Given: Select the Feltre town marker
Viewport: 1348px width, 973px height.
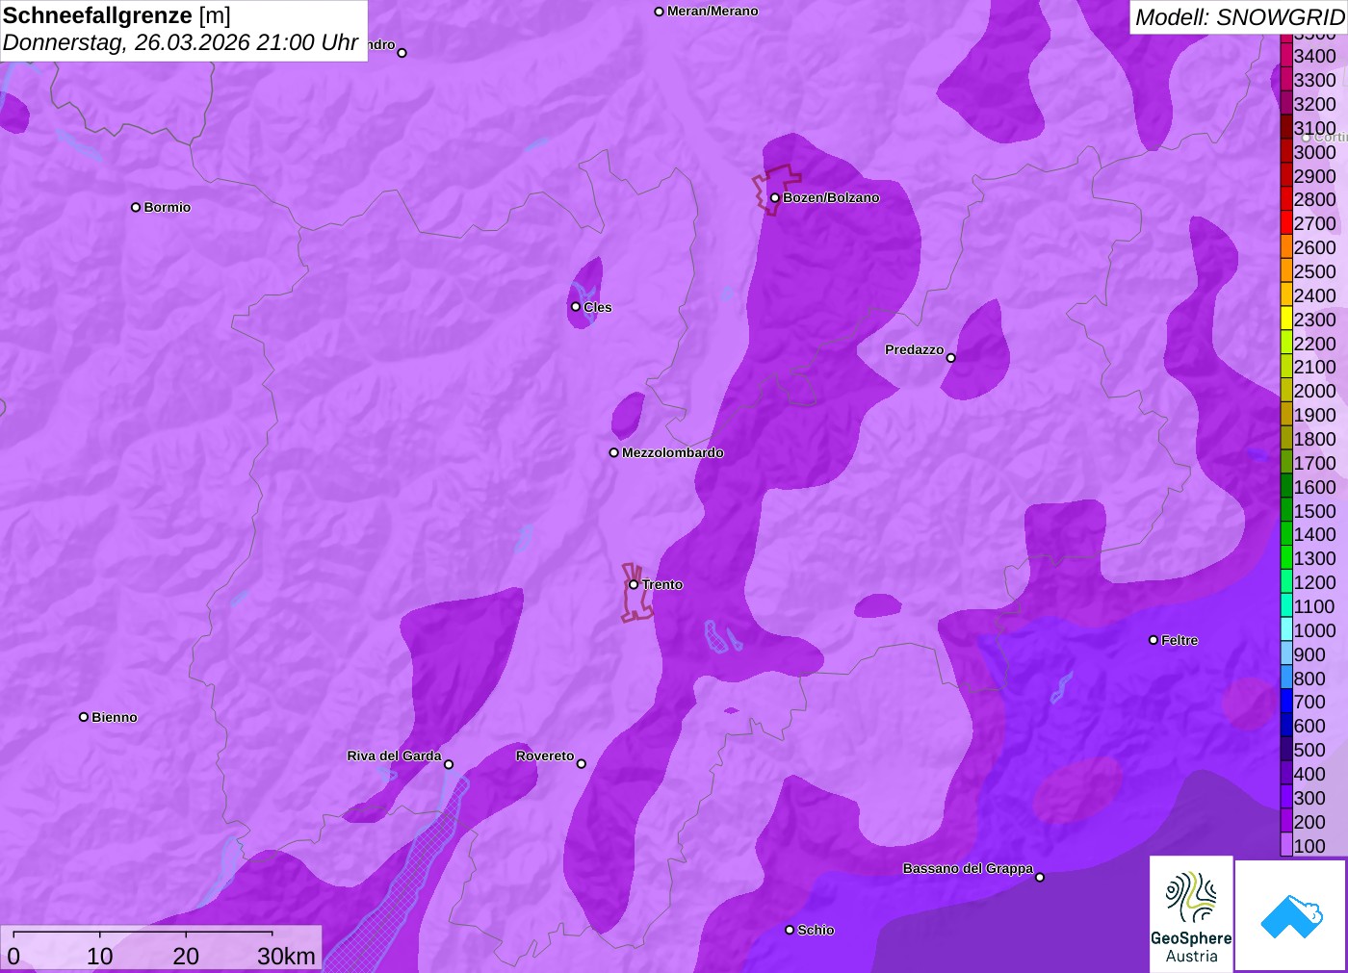Looking at the screenshot, I should [x=1154, y=640].
